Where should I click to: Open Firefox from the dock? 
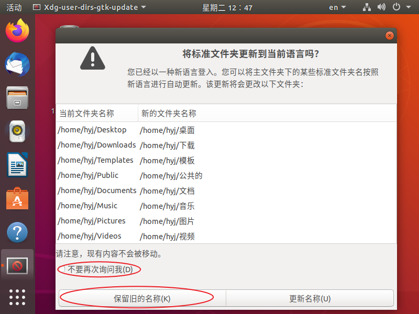click(17, 30)
